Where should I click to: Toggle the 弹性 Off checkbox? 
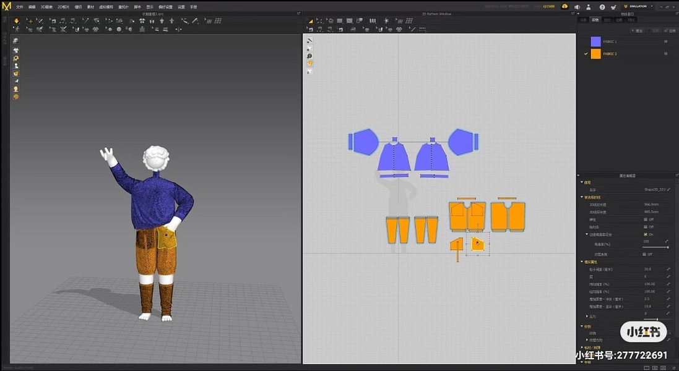tap(645, 220)
